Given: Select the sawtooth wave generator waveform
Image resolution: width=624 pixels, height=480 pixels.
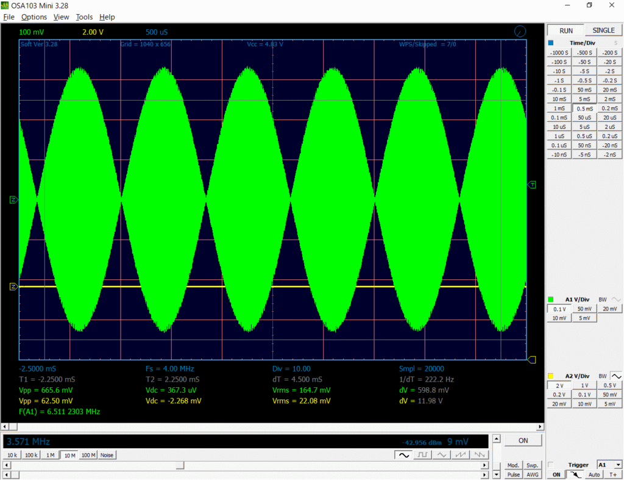Looking at the screenshot, I should [x=461, y=455].
